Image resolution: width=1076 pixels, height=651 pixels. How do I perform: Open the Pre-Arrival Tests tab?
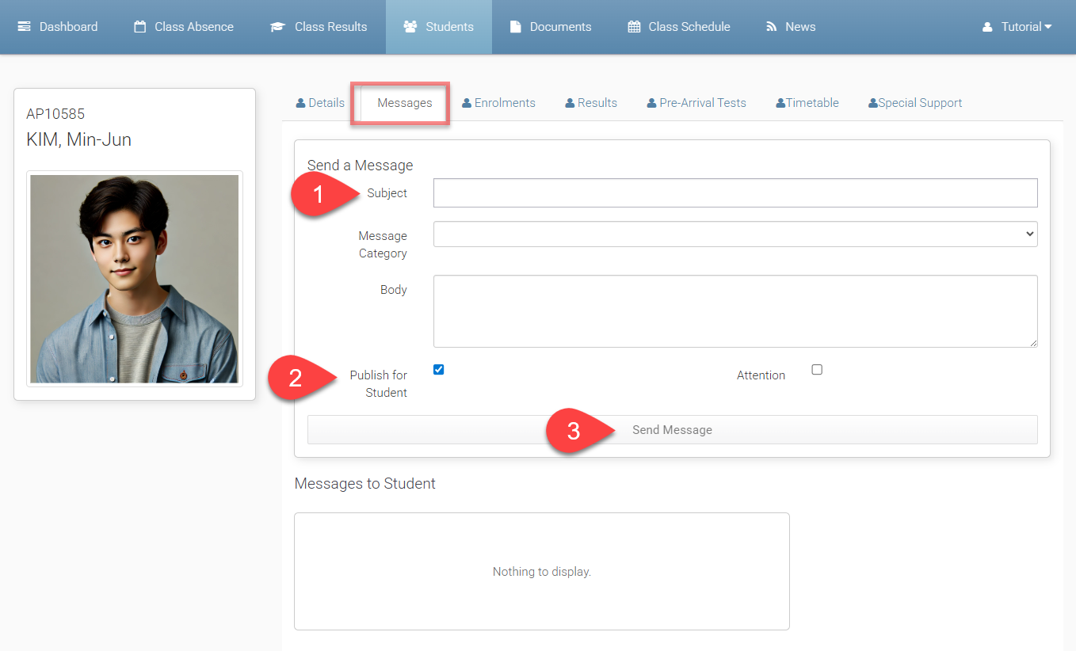pyautogui.click(x=696, y=103)
